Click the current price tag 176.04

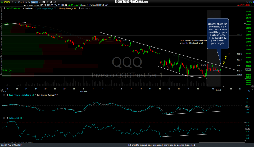tap(248, 70)
